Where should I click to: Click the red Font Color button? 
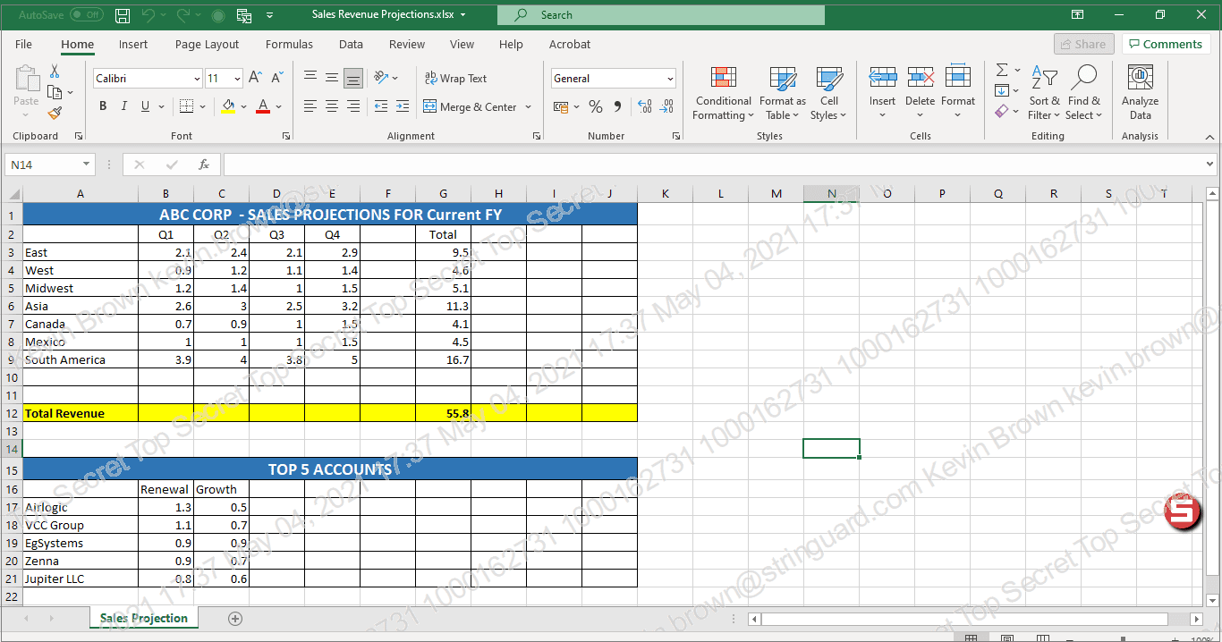click(x=263, y=106)
